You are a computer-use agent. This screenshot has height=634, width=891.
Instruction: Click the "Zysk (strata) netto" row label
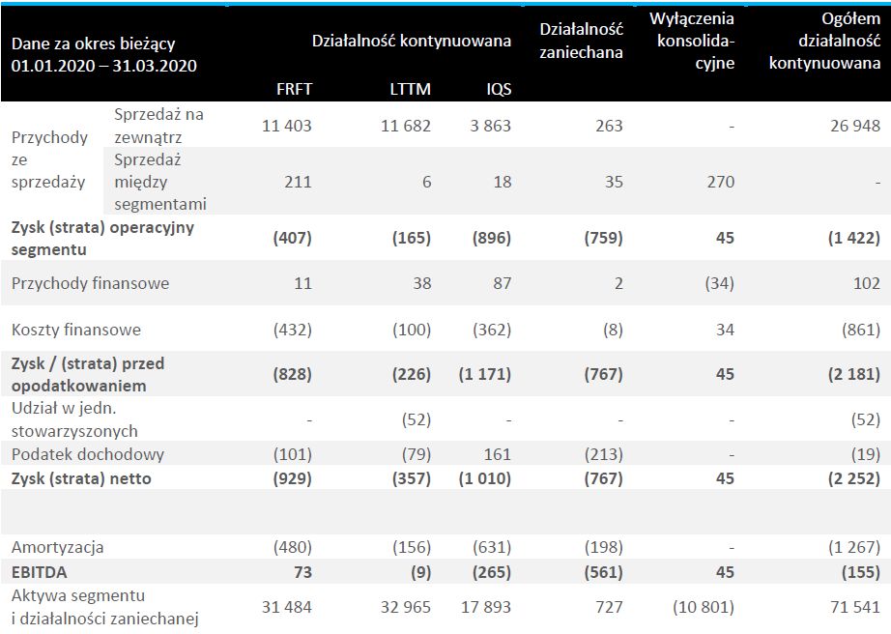pos(81,478)
